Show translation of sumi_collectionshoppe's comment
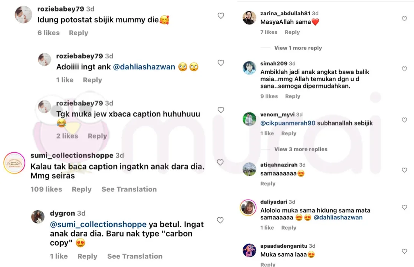414x267 pixels. pyautogui.click(x=129, y=189)
